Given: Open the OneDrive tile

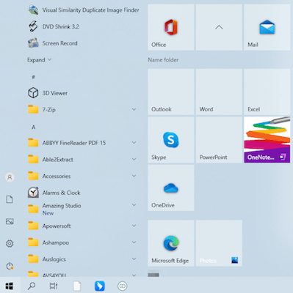Looking at the screenshot, I should (171, 188).
